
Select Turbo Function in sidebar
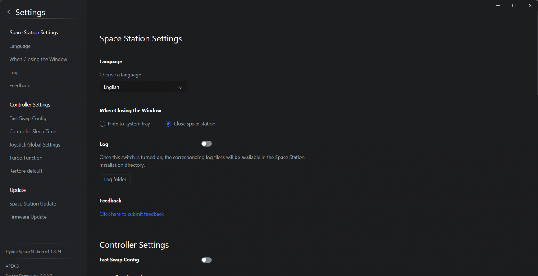click(x=26, y=158)
